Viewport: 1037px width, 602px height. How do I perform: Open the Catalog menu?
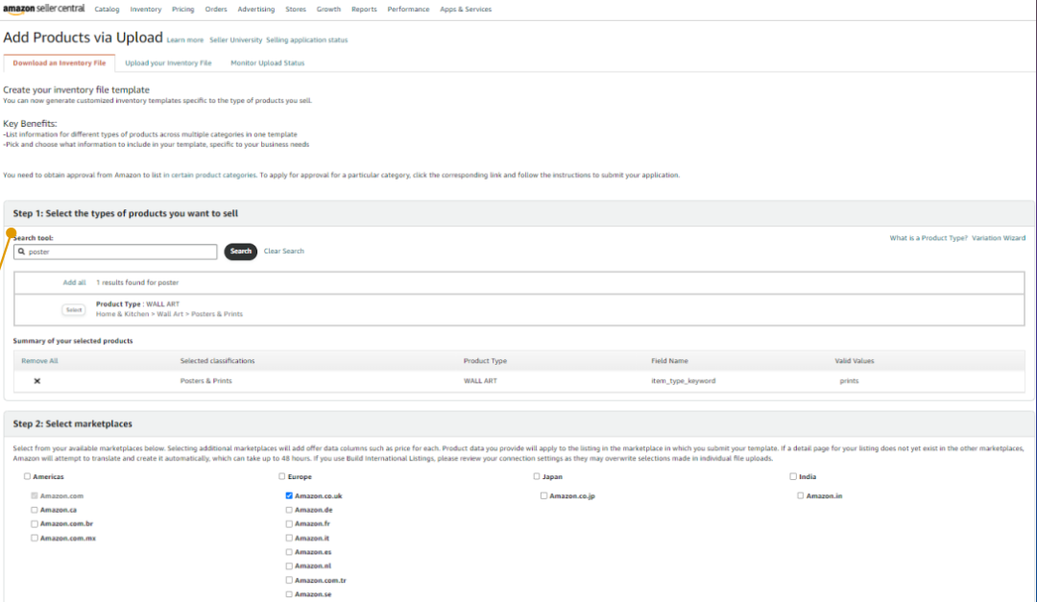pyautogui.click(x=107, y=10)
